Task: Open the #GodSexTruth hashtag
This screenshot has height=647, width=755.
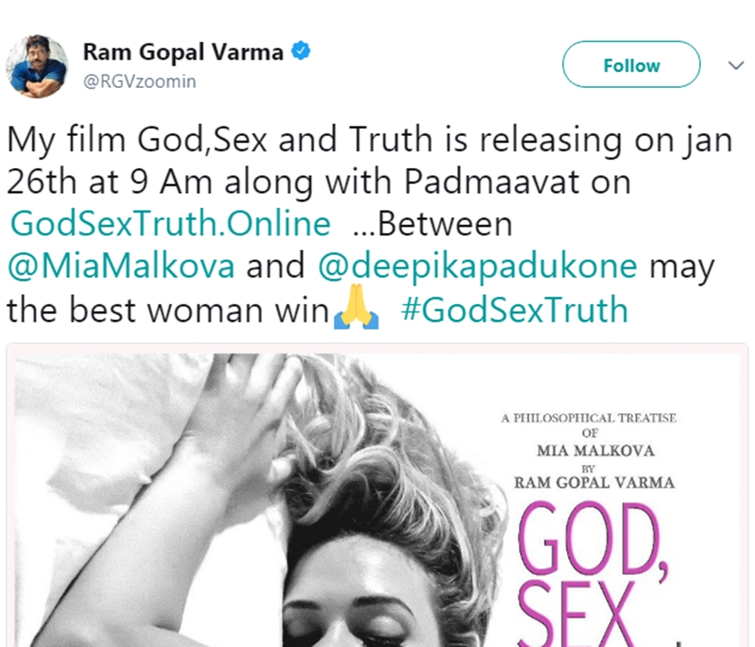Action: point(514,310)
